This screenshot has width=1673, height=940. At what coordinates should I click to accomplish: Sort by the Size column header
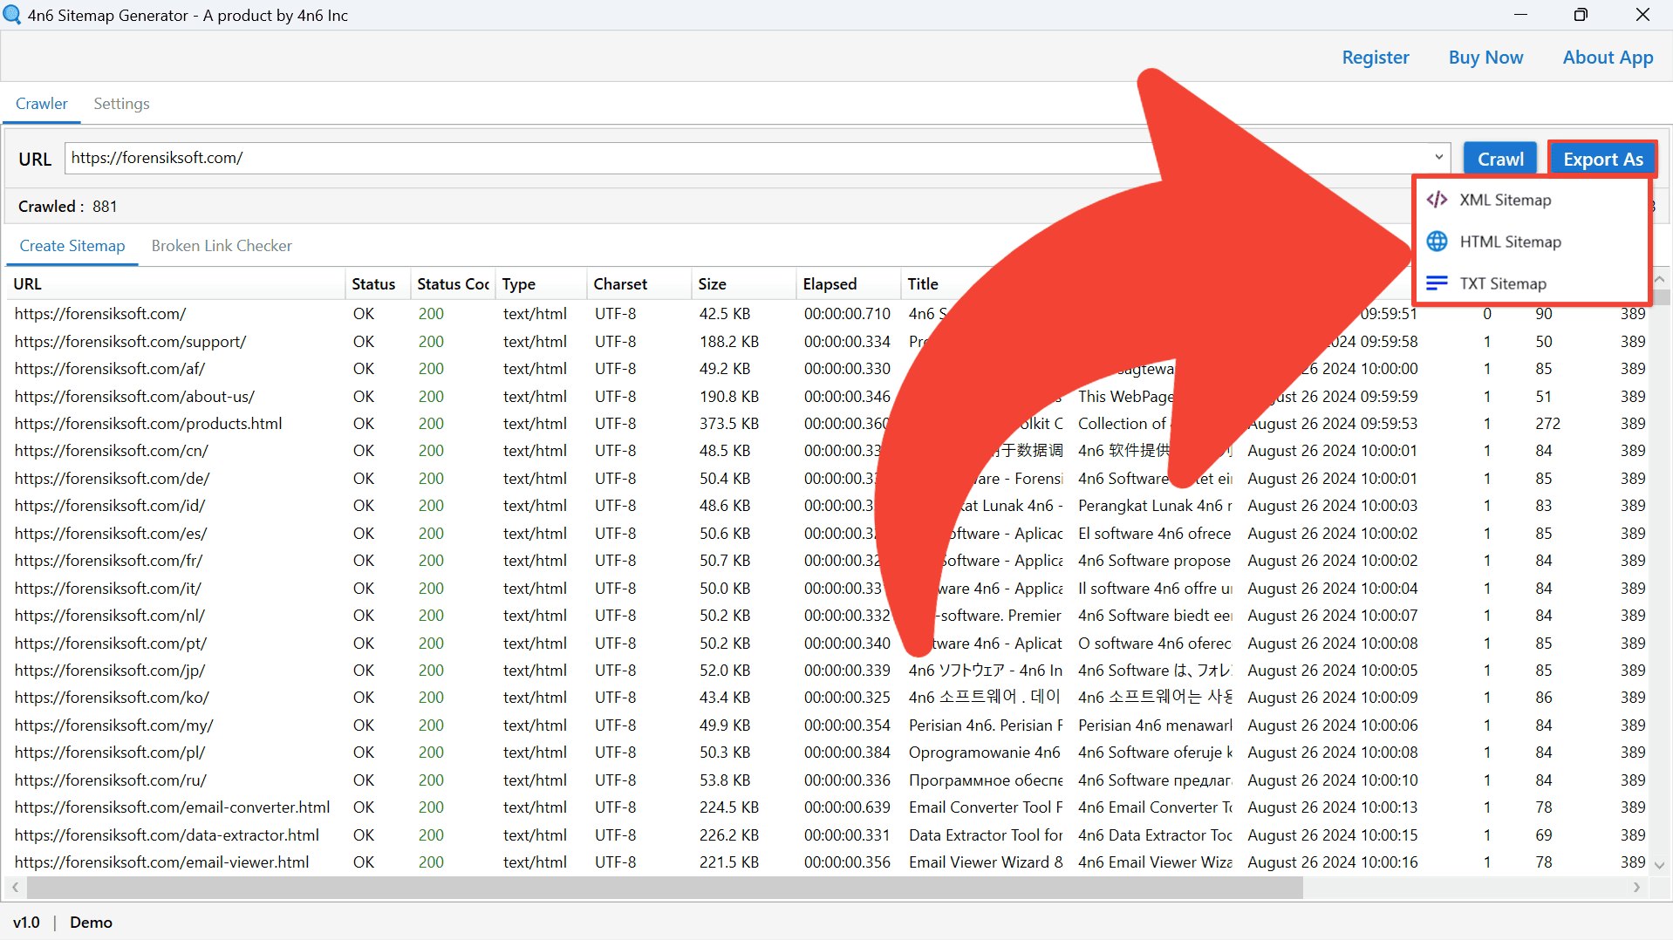[743, 284]
